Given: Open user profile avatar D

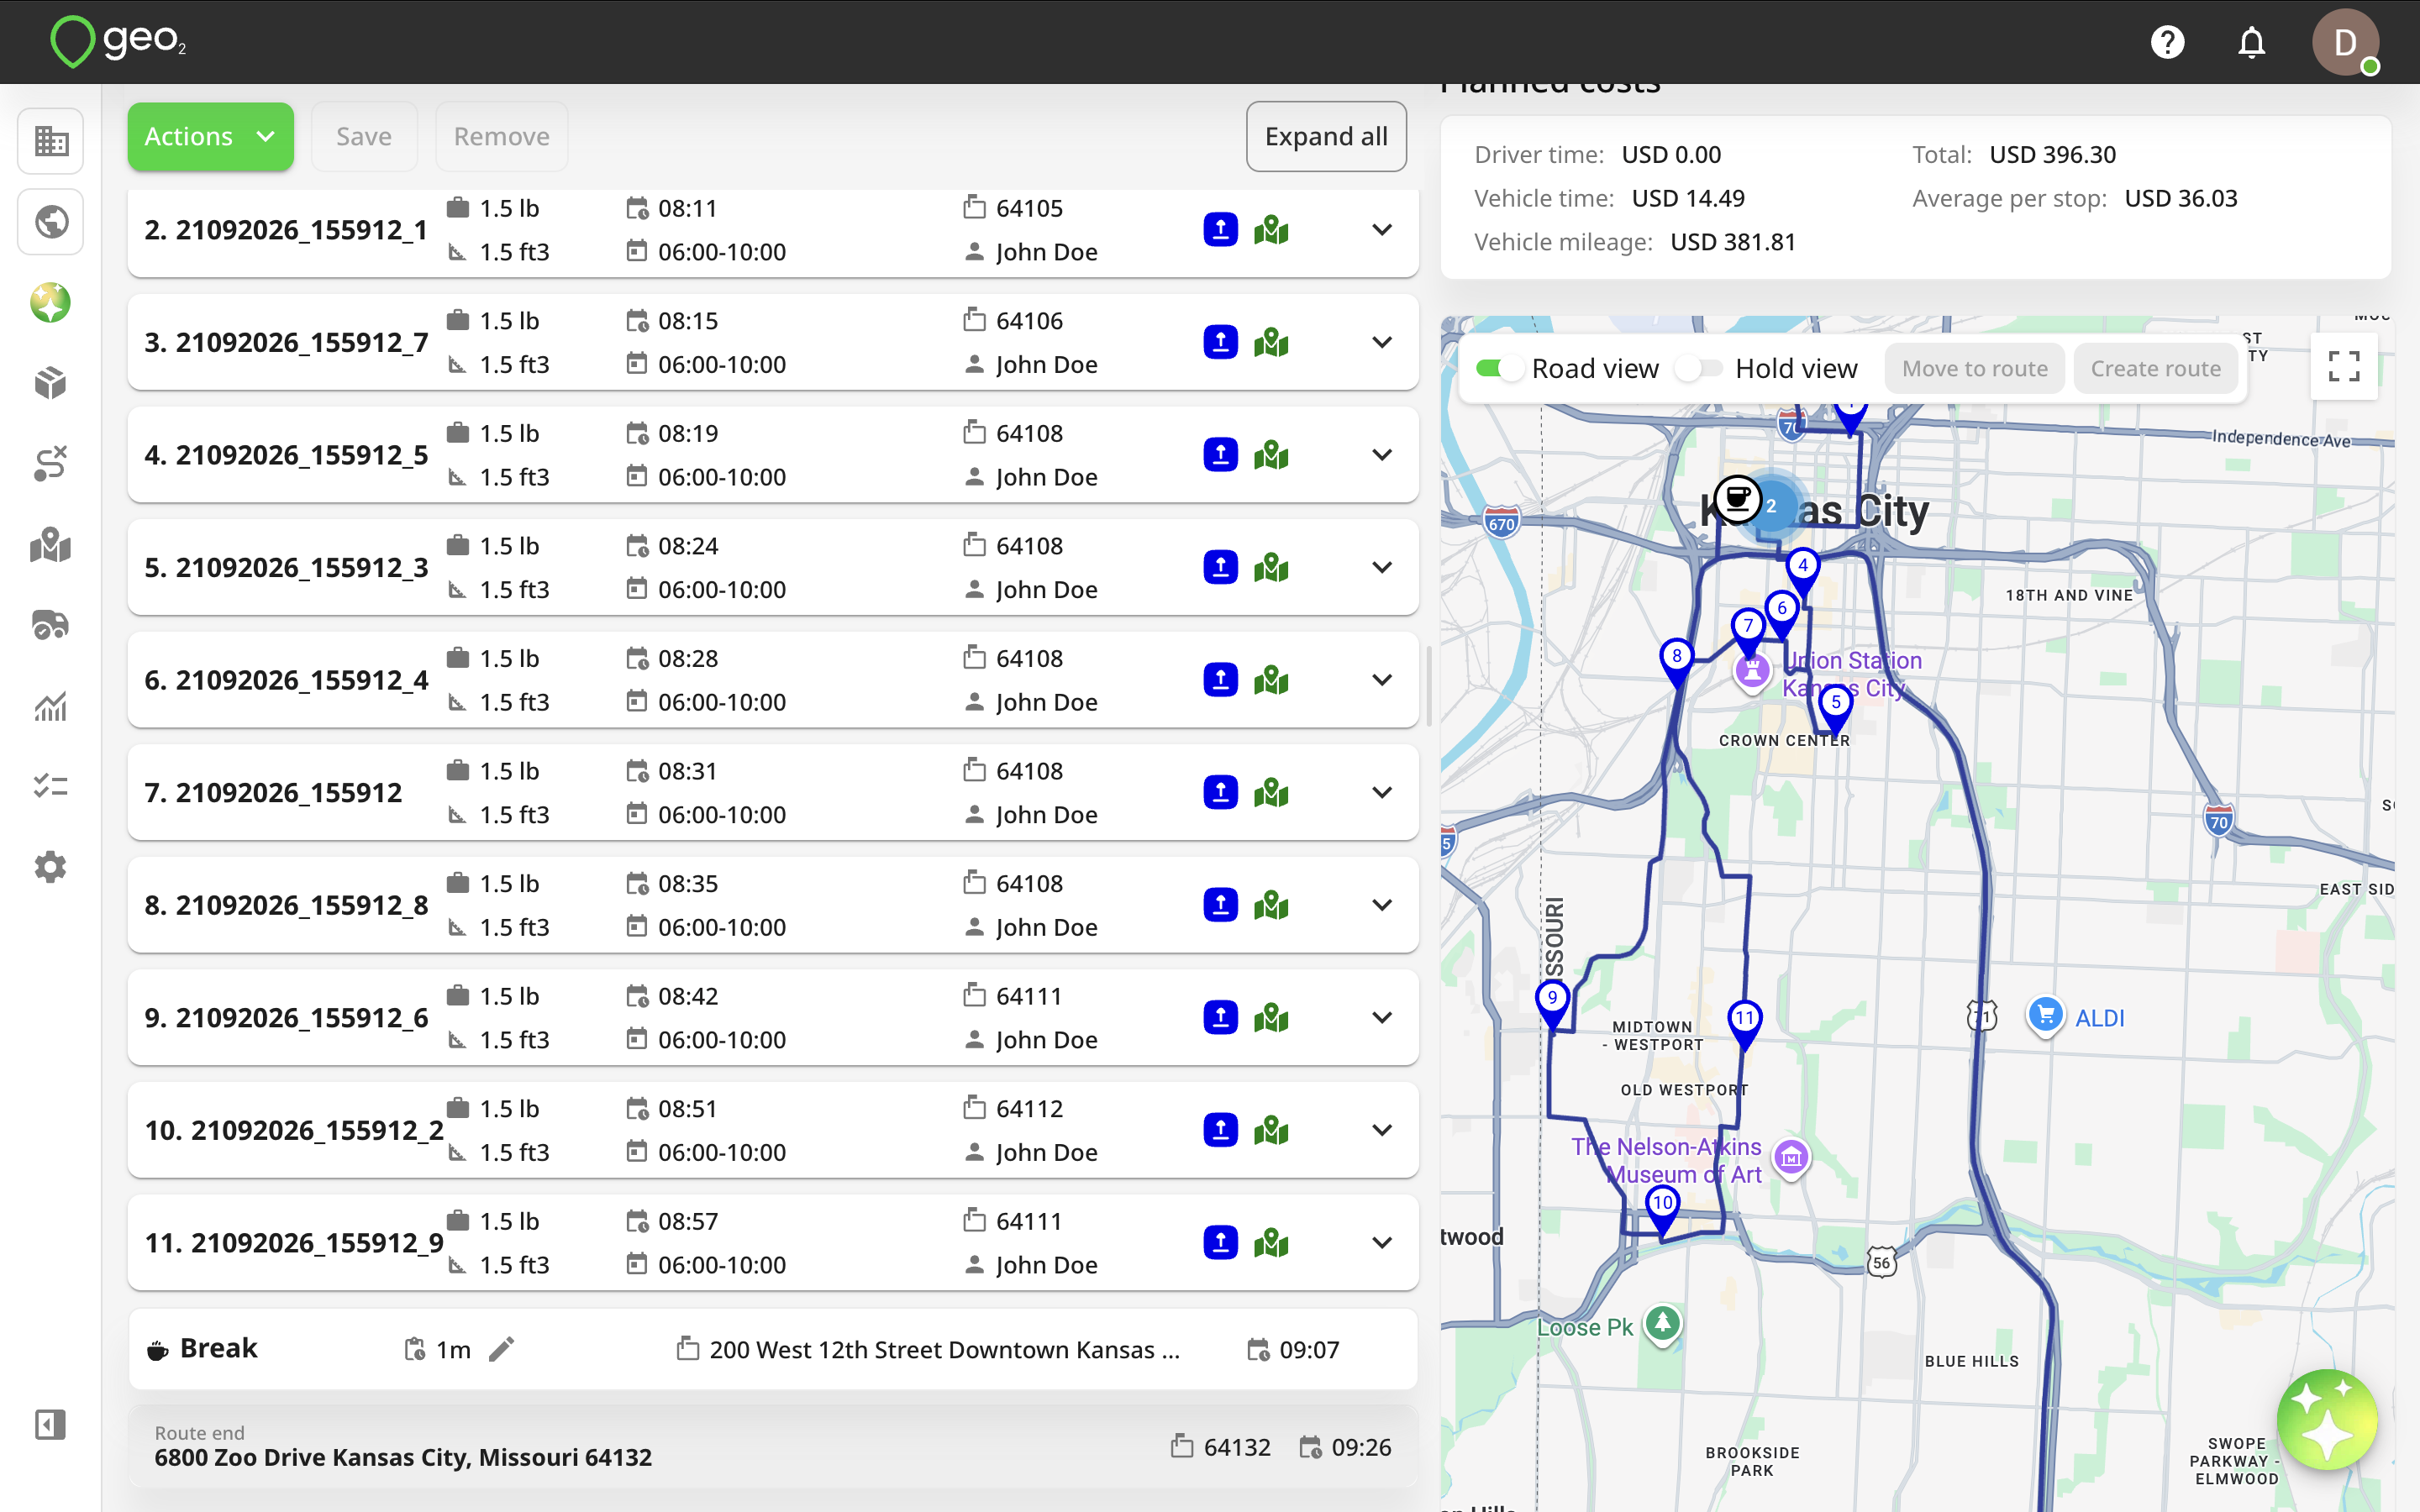Looking at the screenshot, I should click(x=2345, y=42).
